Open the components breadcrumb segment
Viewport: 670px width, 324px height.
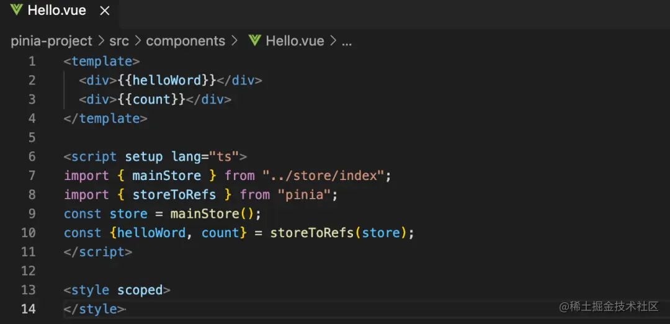(x=185, y=41)
